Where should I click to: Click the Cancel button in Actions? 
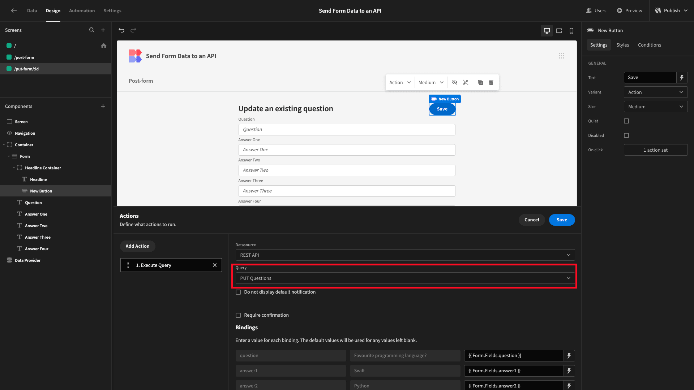[532, 220]
